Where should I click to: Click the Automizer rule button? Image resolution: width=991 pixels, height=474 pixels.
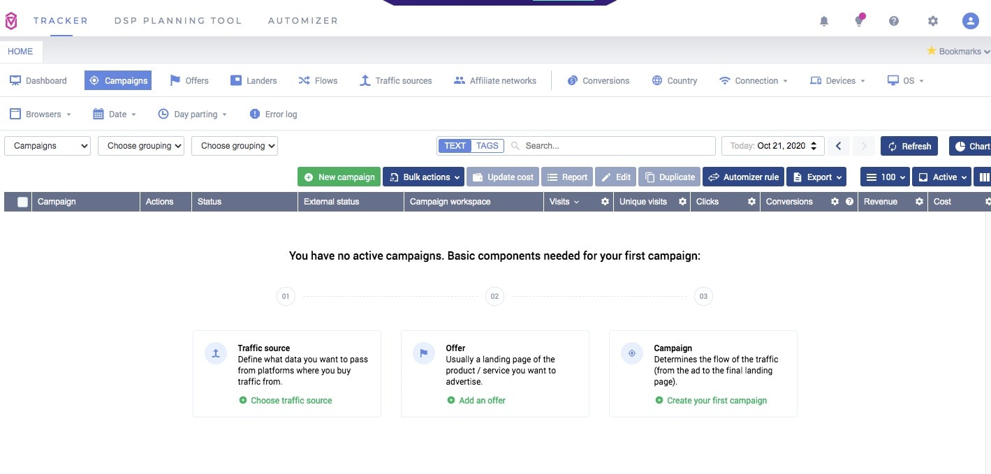744,177
